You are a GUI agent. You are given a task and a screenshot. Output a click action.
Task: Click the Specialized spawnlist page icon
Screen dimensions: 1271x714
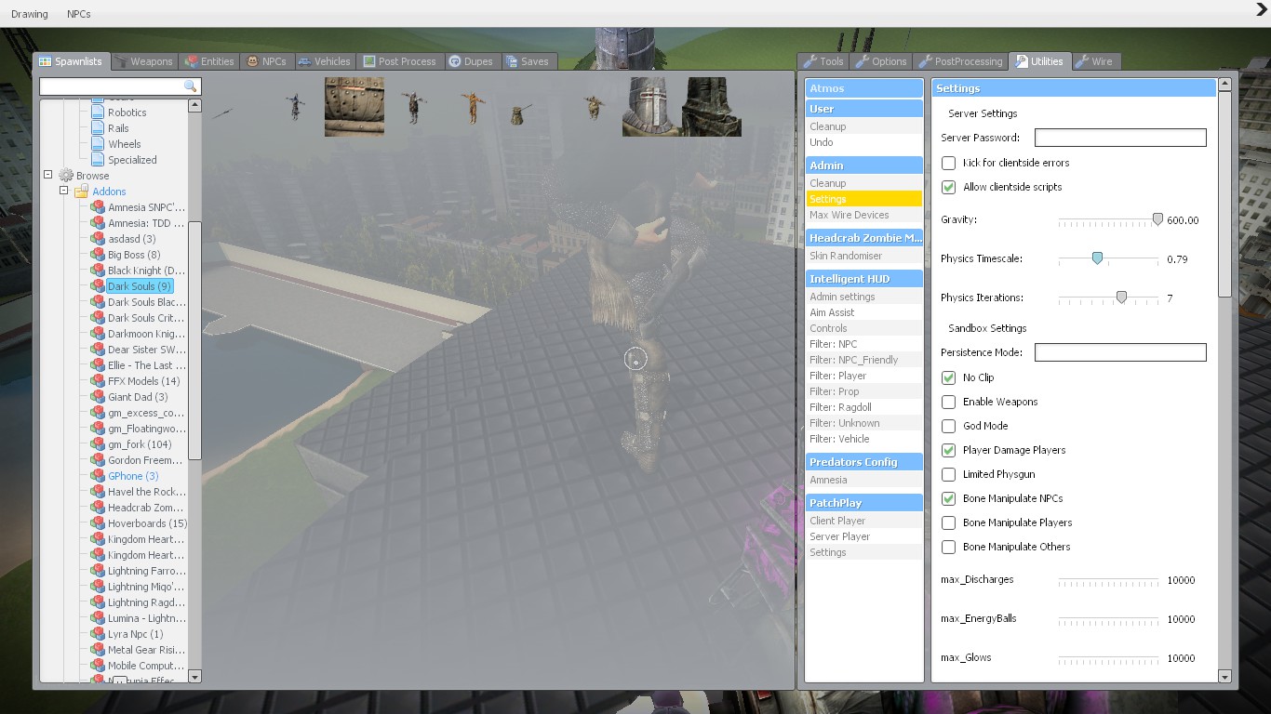click(x=98, y=160)
